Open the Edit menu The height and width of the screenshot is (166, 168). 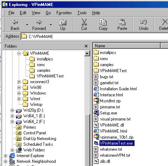[23, 13]
